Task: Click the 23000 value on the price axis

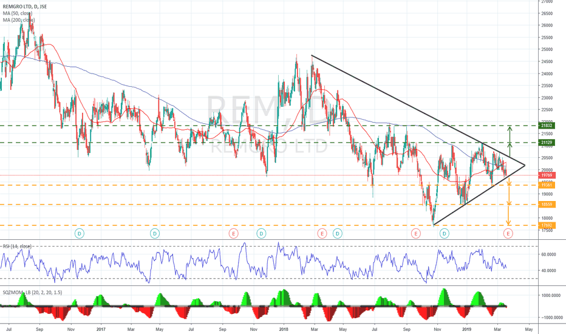Action: [x=547, y=98]
